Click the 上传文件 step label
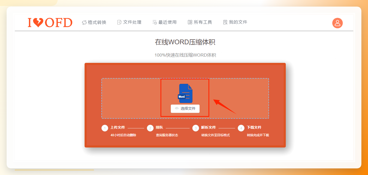Viewport: 368px width, 175px height. click(x=117, y=127)
